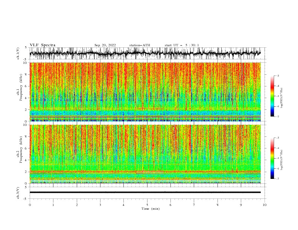
Task: Click the ch.1 colorbar "log(PSD)(V²/Hz)" label
Action: click(x=281, y=98)
